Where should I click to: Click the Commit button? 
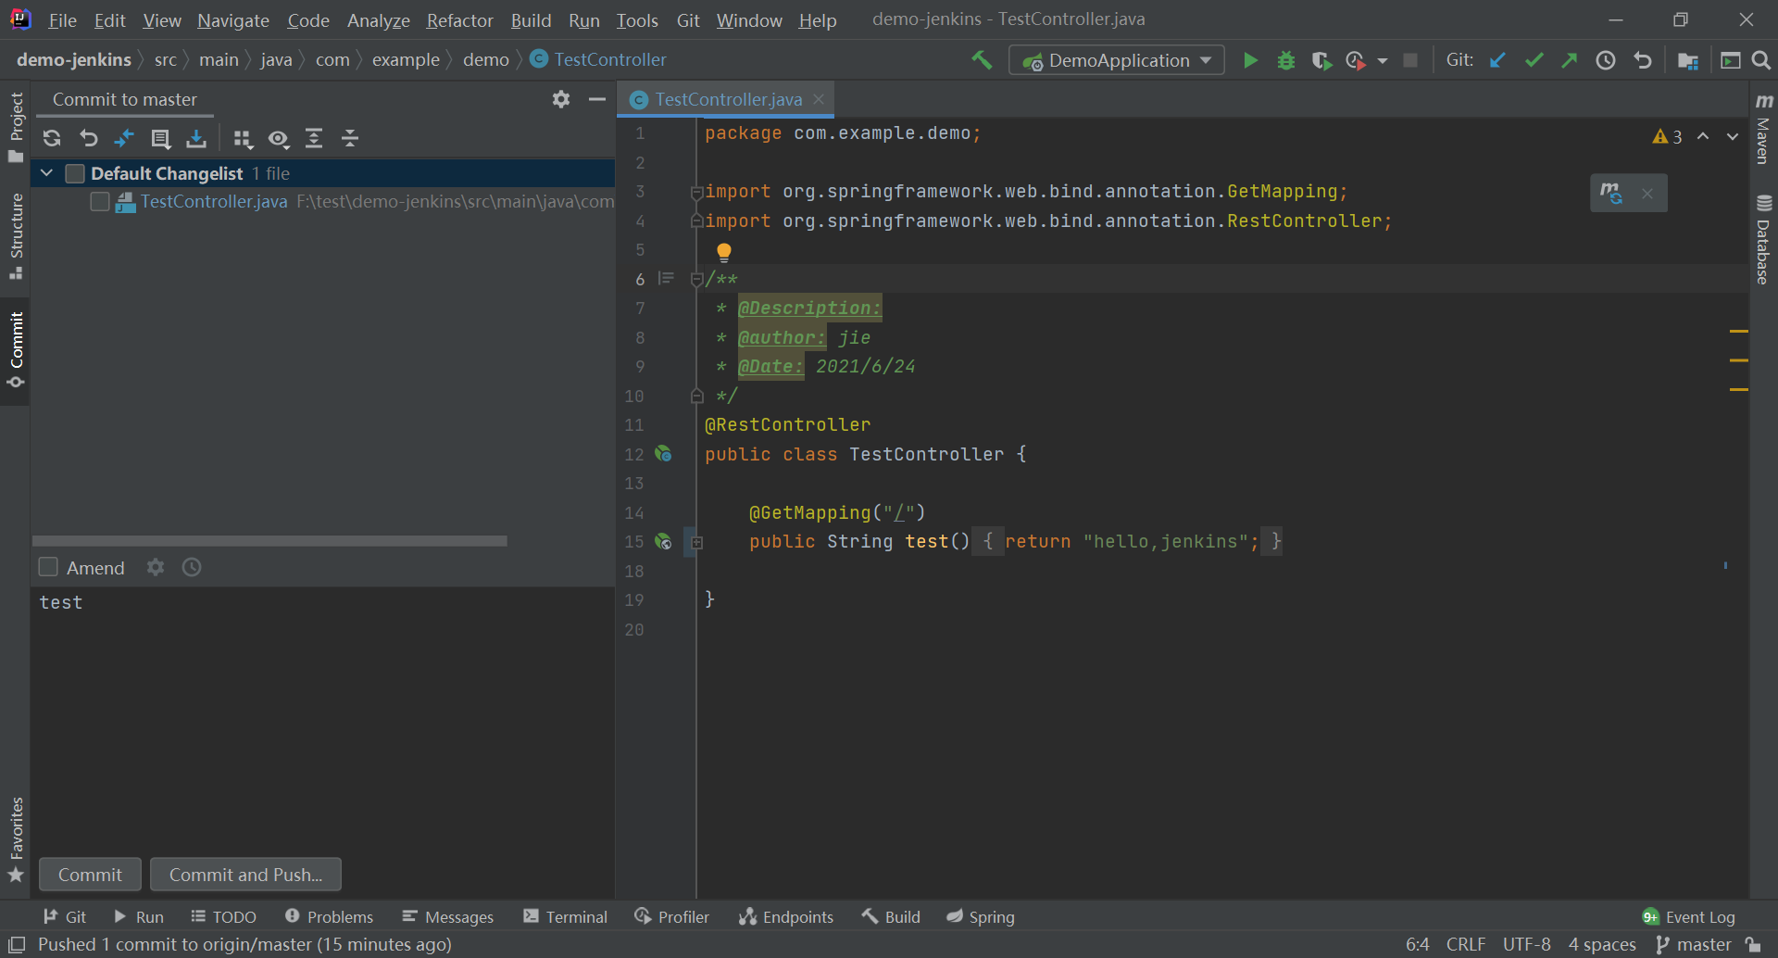pyautogui.click(x=90, y=875)
